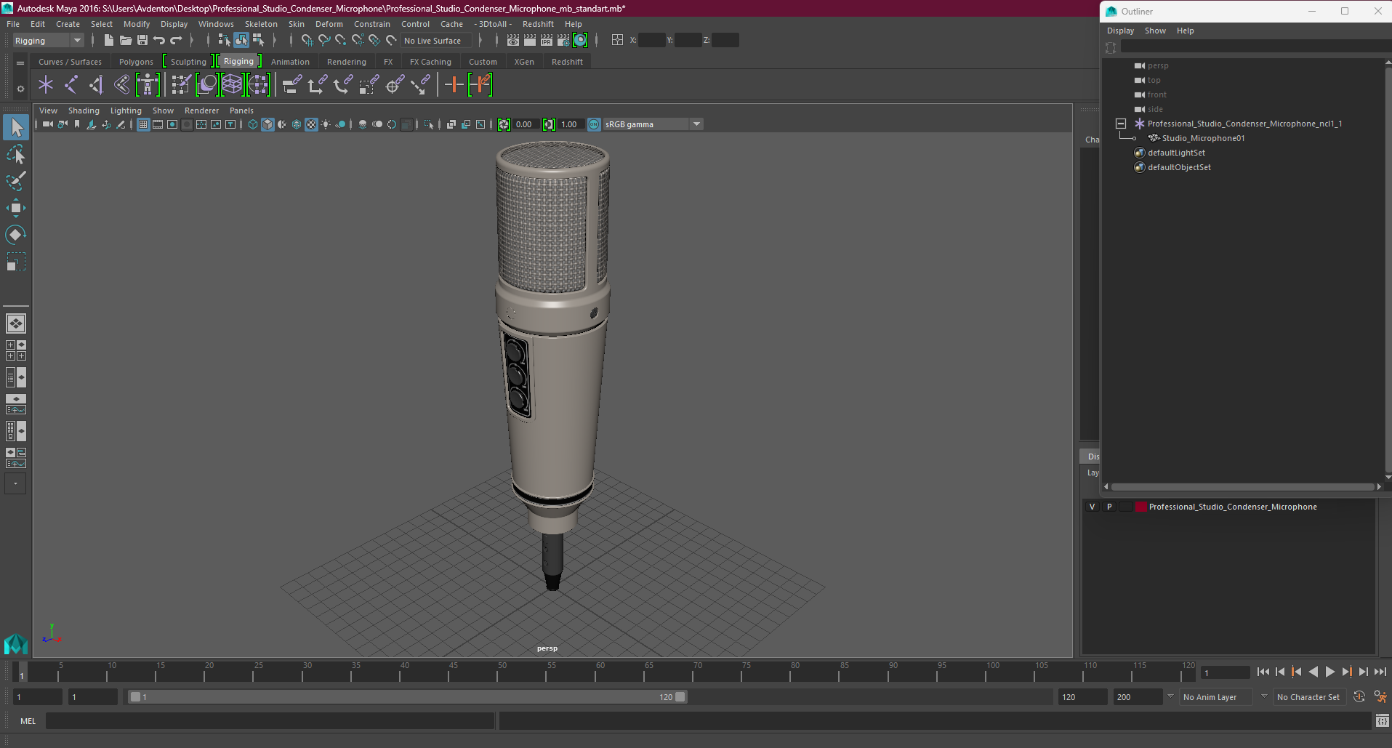
Task: Click the Create IK Handle shelf icon
Action: (97, 85)
